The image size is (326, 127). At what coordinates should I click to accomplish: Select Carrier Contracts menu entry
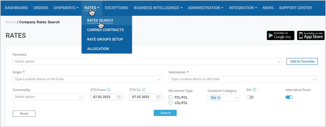pyautogui.click(x=107, y=30)
